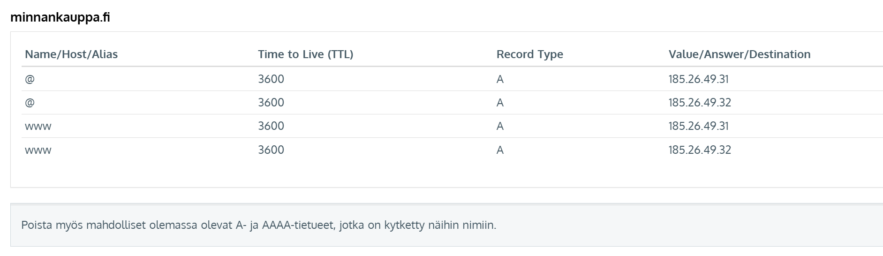
Task: Click record type A of the @ 185.26.49.32 record
Action: [500, 103]
